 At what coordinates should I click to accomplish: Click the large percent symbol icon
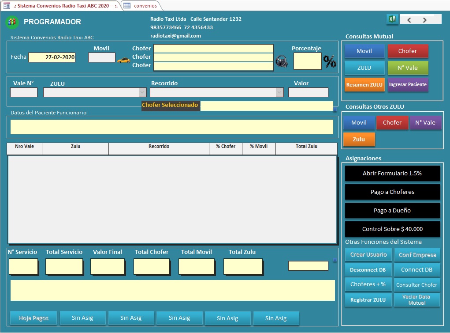click(x=330, y=62)
